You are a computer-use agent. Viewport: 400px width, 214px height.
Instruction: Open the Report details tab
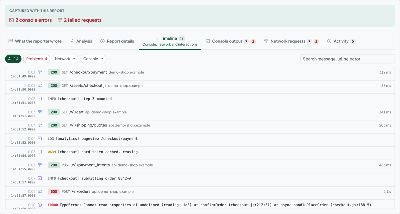pyautogui.click(x=117, y=41)
